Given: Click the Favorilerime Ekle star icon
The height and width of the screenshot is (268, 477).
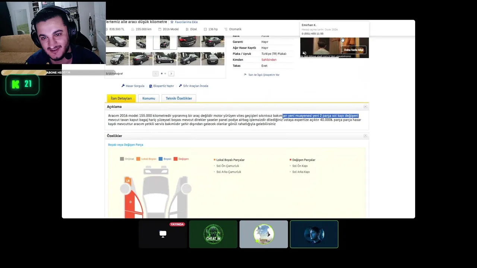Looking at the screenshot, I should 172,22.
